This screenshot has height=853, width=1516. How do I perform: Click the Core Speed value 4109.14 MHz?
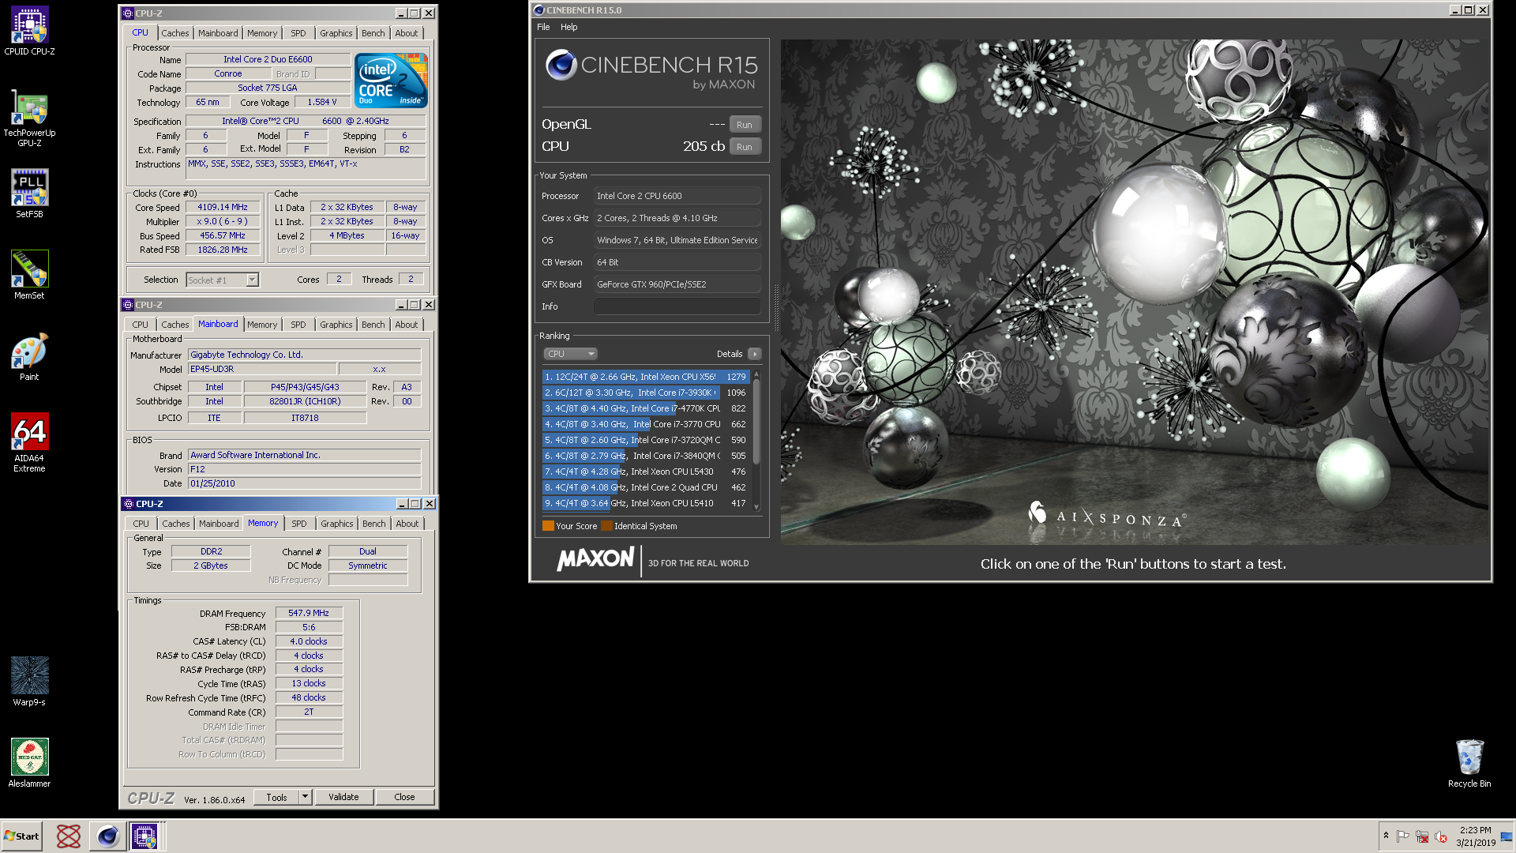pyautogui.click(x=223, y=207)
